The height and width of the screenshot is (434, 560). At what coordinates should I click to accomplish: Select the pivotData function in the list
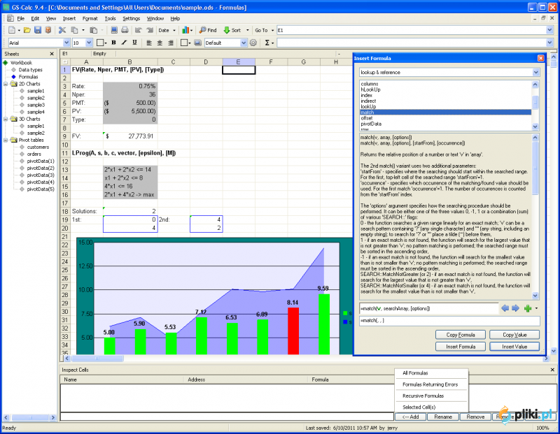point(371,124)
